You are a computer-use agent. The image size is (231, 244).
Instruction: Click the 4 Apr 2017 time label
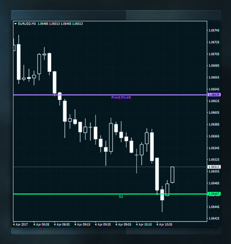pos(20,225)
